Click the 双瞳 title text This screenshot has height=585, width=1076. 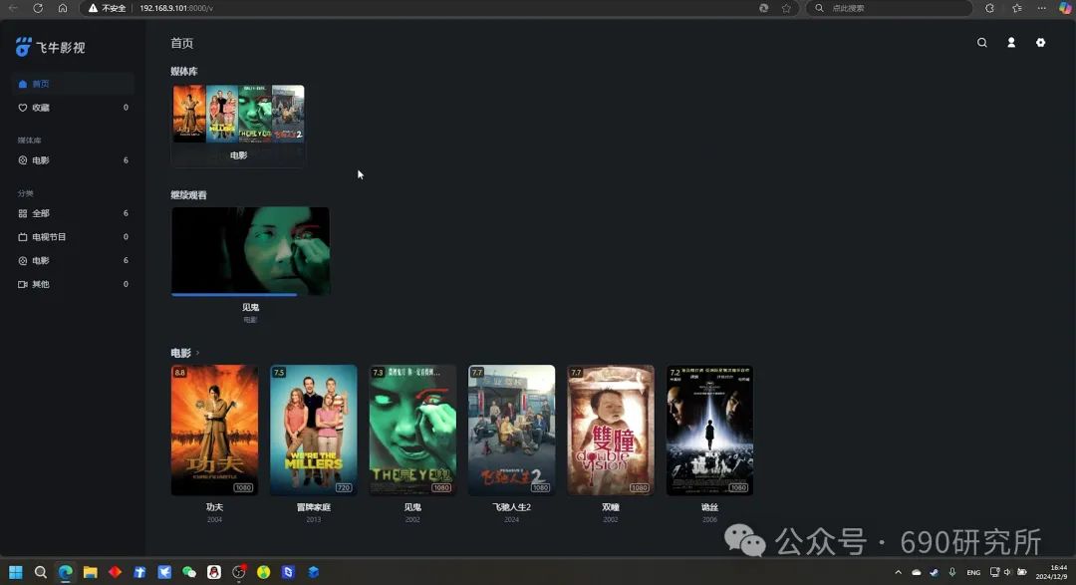pos(611,507)
